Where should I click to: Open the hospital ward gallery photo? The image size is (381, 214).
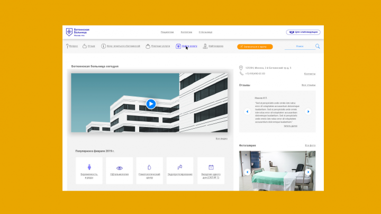point(277,171)
